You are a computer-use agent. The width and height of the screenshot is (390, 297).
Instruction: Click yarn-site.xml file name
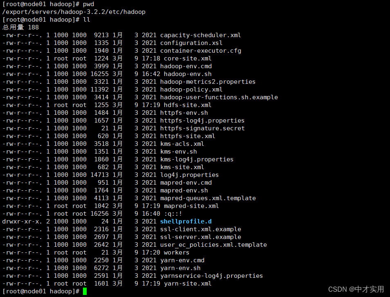click(188, 284)
